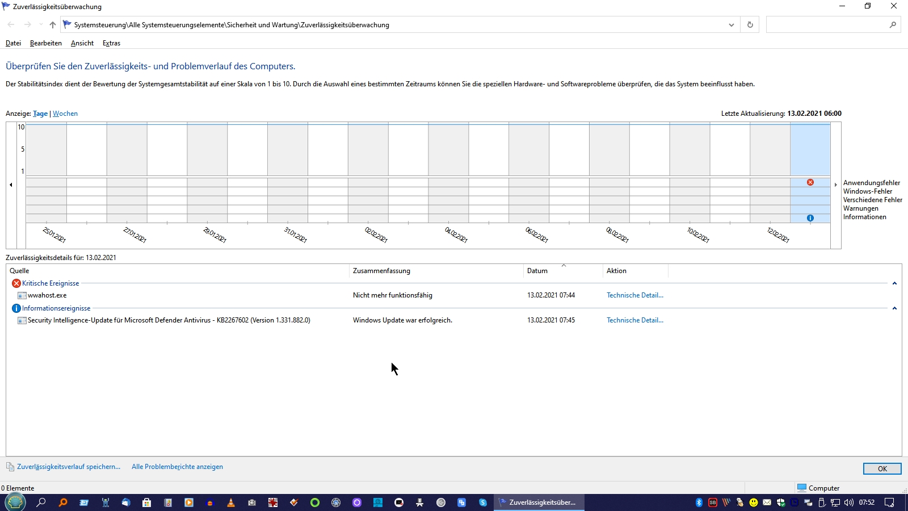
Task: Open the notification center icon
Action: point(889,502)
